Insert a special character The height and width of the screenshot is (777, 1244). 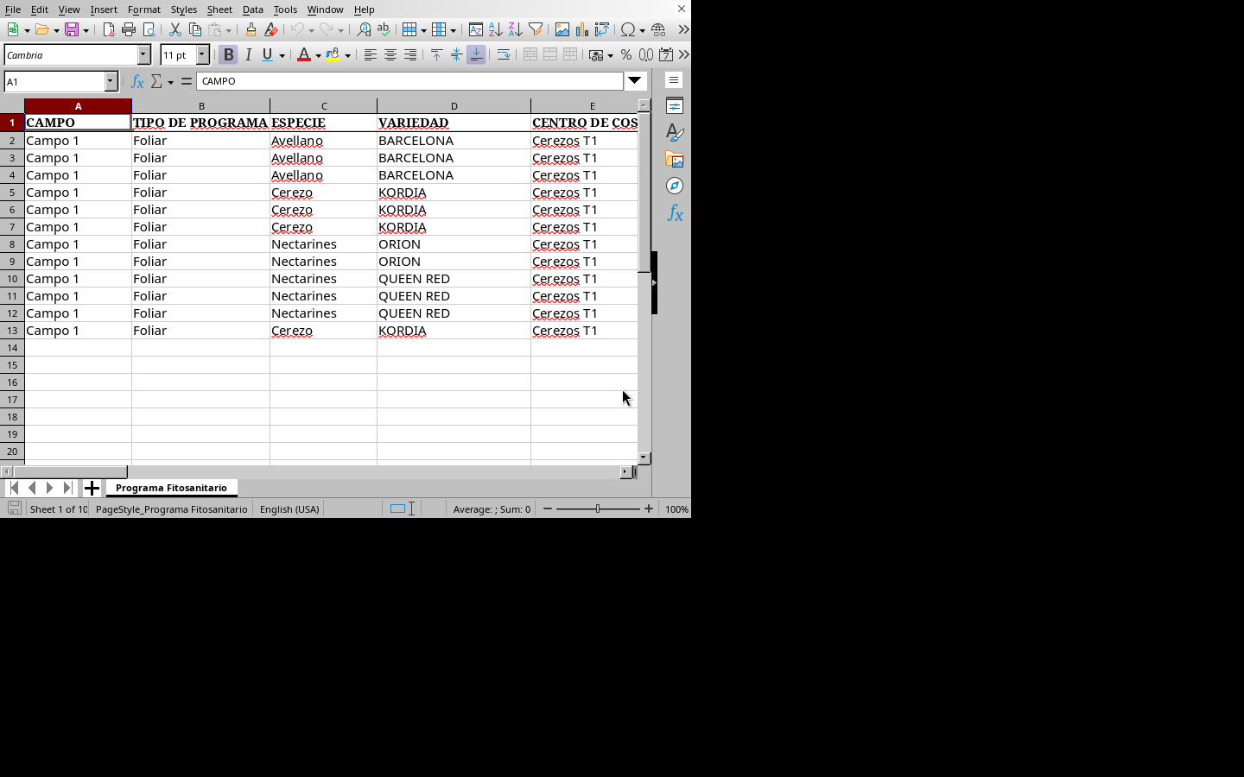(628, 29)
